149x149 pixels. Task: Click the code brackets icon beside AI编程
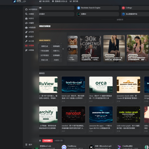26,23
